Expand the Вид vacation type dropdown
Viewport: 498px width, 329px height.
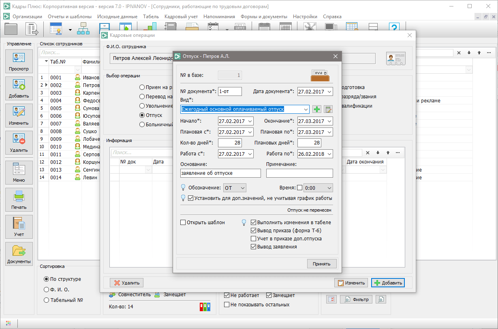tap(306, 109)
